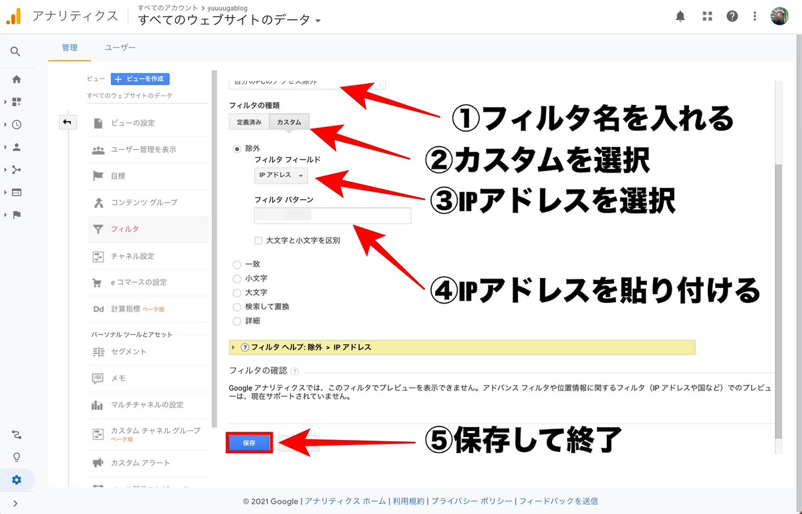Screen dimensions: 802x514
Task: Open カスタム チャネル グループ menu item
Action: click(x=148, y=434)
